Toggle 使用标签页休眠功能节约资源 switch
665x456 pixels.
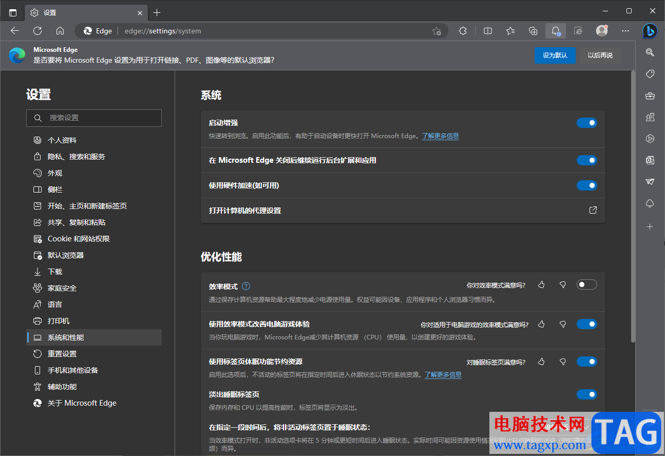coord(587,362)
